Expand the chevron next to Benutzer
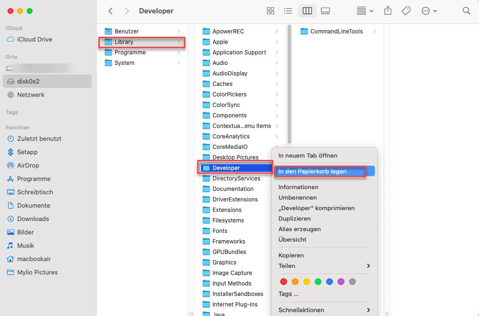This screenshot has width=479, height=316. coord(179,32)
